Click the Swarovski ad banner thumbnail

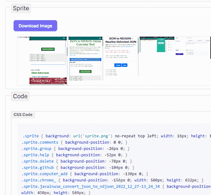(x=48, y=81)
